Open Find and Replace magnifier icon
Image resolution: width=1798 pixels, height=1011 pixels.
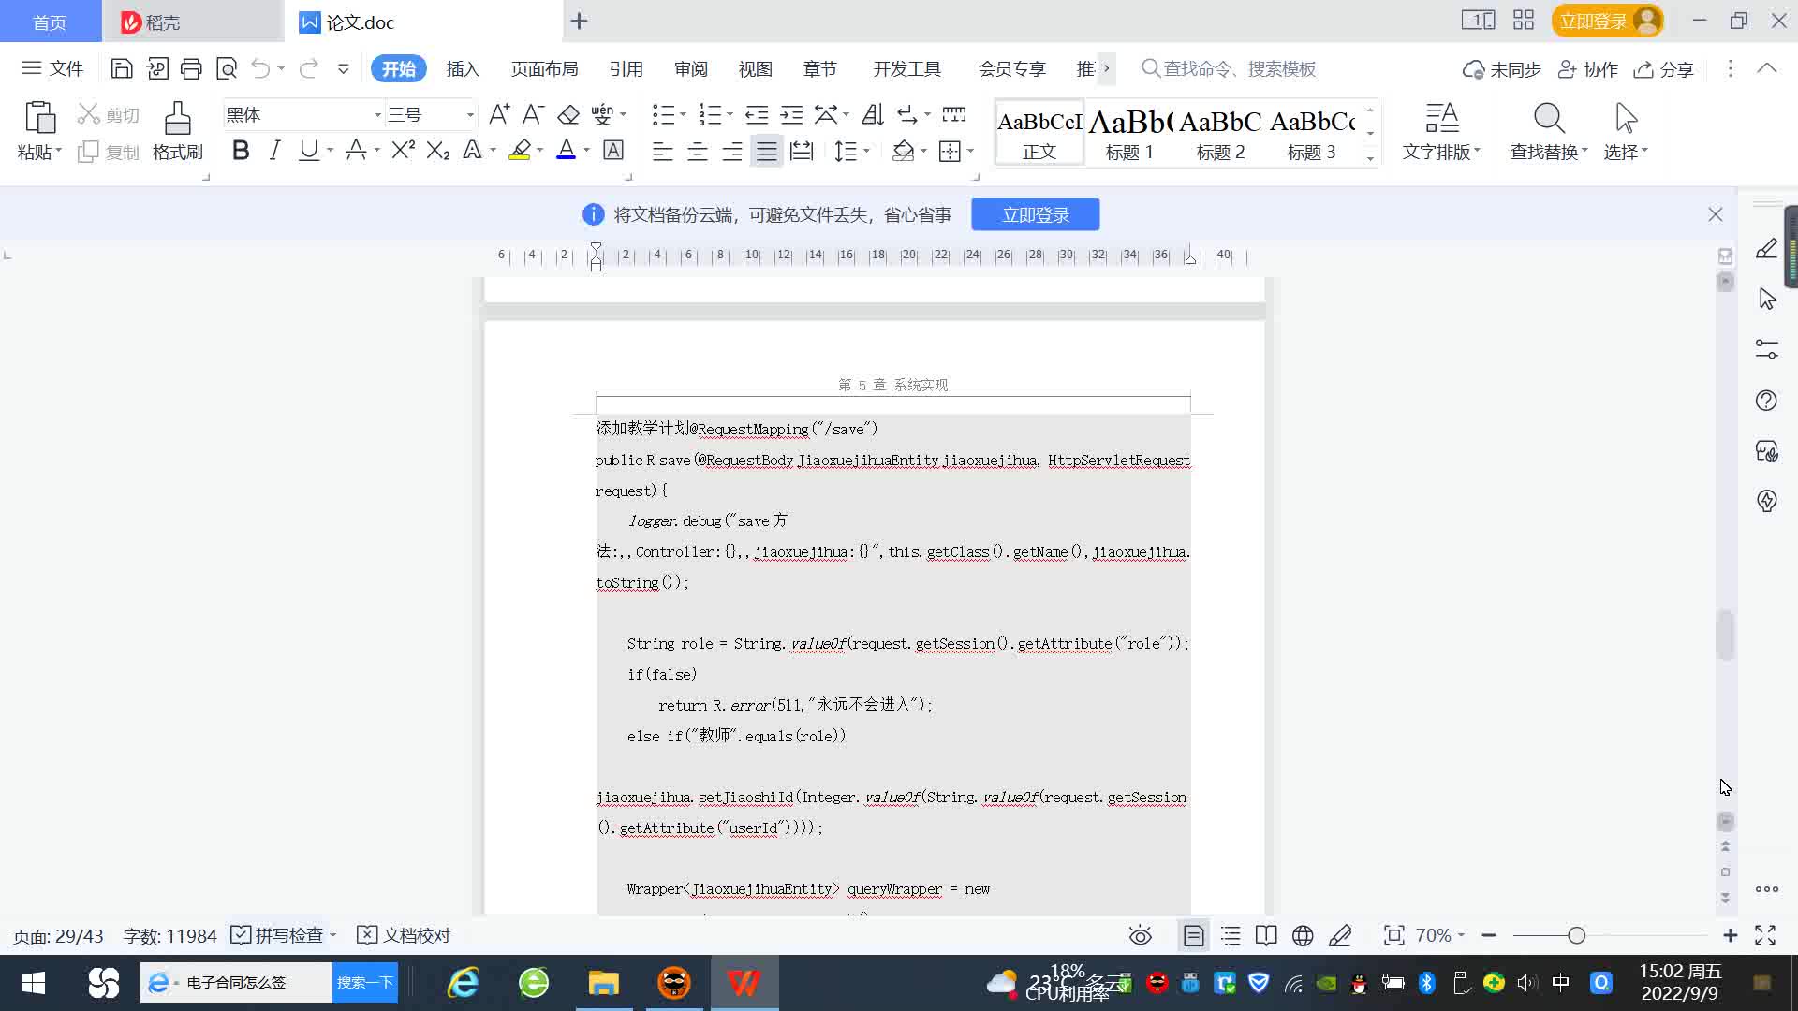(1548, 119)
